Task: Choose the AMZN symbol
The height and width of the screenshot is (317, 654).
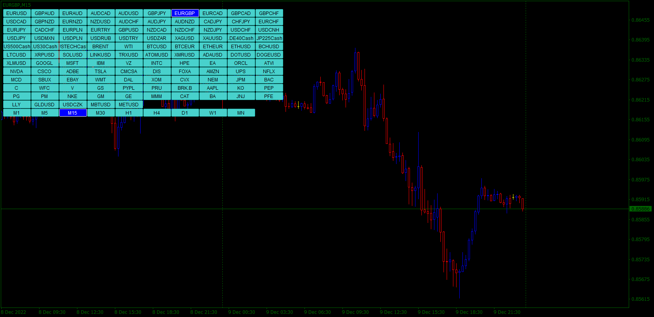Action: click(213, 72)
